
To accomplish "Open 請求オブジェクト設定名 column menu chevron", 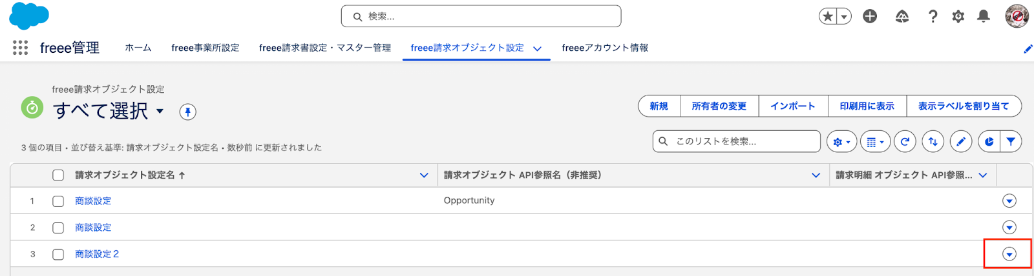I will pyautogui.click(x=424, y=175).
